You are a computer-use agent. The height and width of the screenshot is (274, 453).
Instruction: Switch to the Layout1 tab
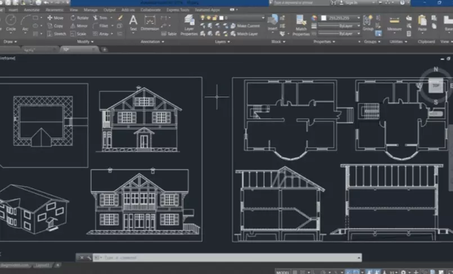pyautogui.click(x=43, y=265)
